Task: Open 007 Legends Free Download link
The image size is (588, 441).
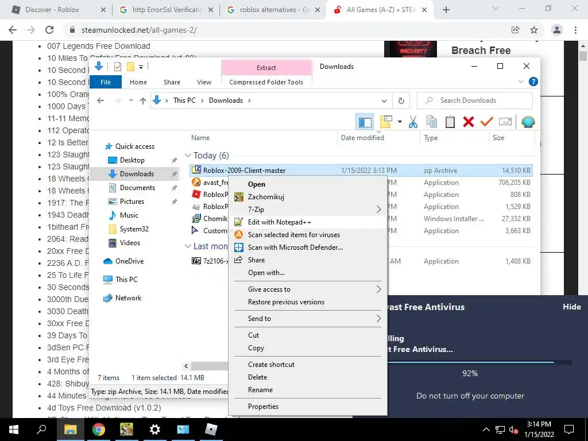Action: (x=99, y=46)
